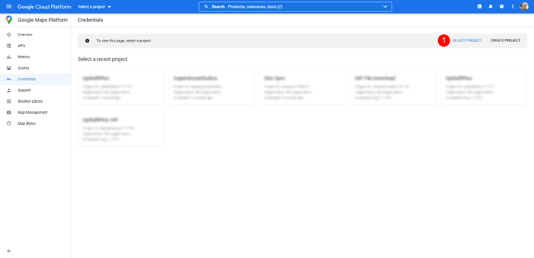The height and width of the screenshot is (258, 534).
Task: Click the user account avatar
Action: click(x=524, y=7)
